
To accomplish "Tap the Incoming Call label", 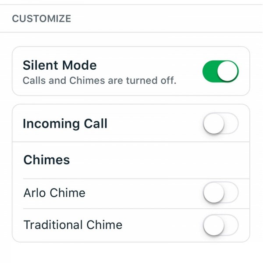I will pos(65,124).
